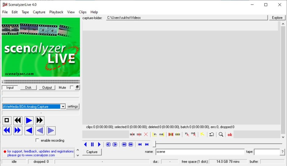Click the Capture button

[92, 152]
